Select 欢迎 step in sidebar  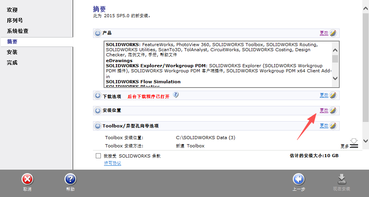coord(12,10)
